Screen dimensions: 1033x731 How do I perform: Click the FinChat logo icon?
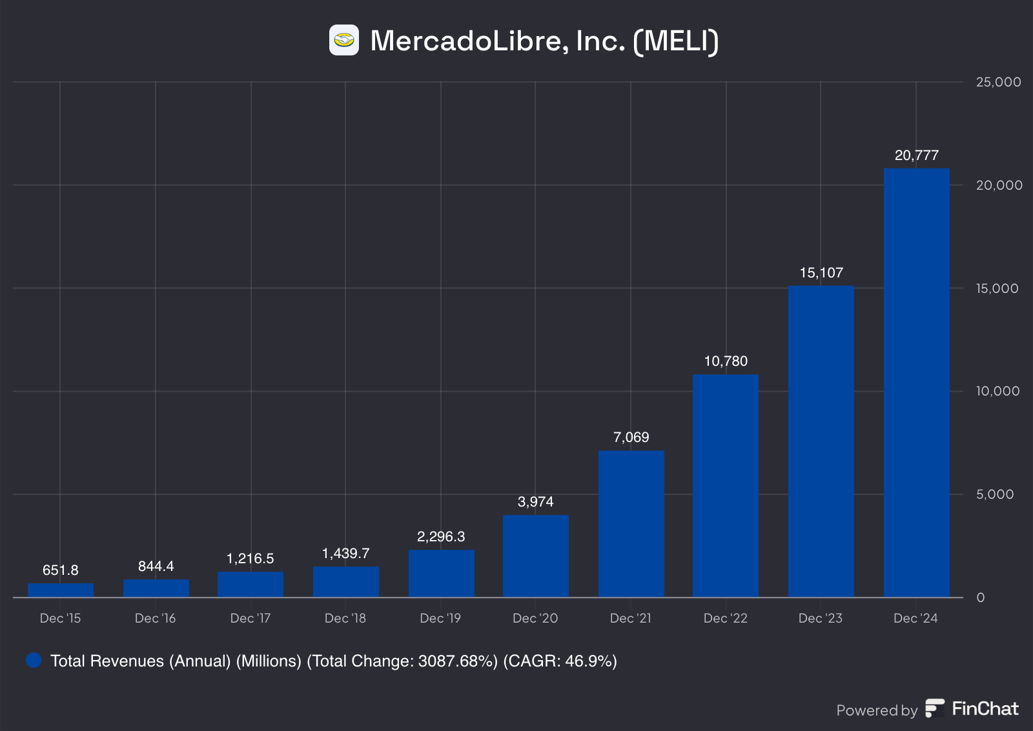coord(935,708)
